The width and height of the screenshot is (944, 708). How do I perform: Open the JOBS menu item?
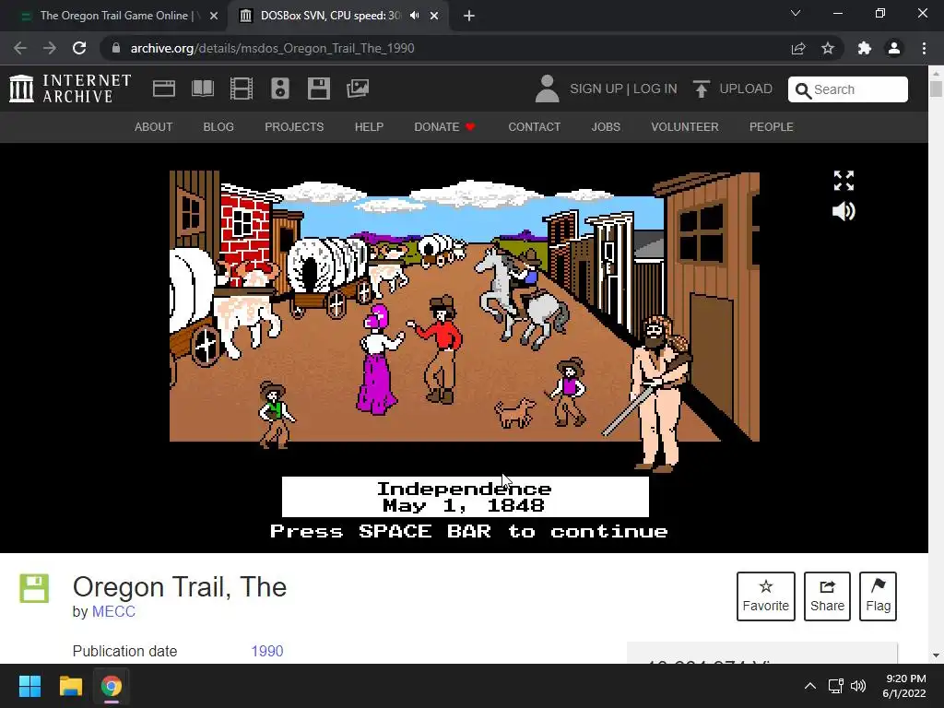[x=606, y=127]
